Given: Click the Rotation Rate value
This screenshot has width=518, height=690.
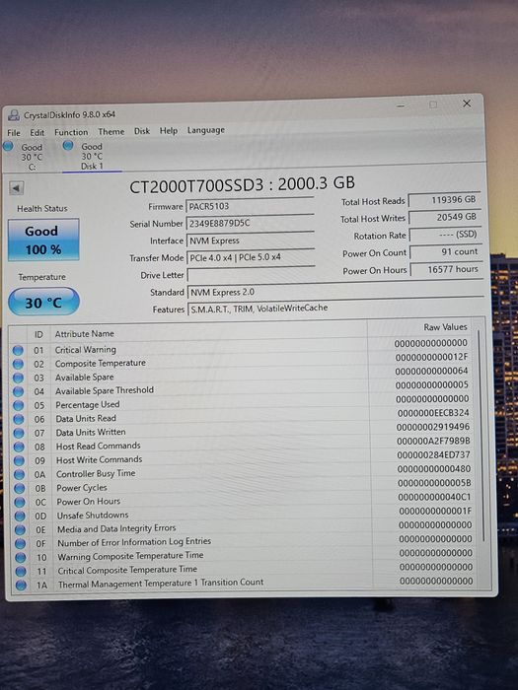Looking at the screenshot, I should tap(445, 235).
